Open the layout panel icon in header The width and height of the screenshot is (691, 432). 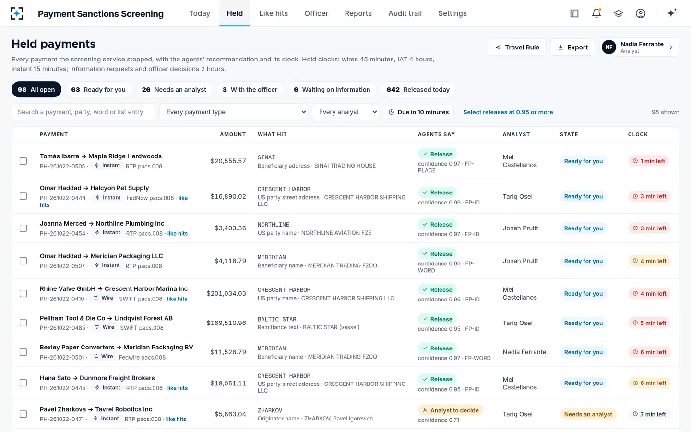click(574, 13)
